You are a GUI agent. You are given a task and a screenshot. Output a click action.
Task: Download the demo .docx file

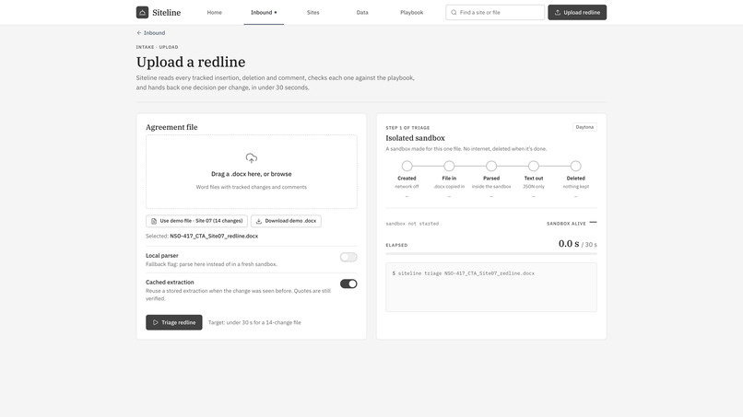[286, 221]
